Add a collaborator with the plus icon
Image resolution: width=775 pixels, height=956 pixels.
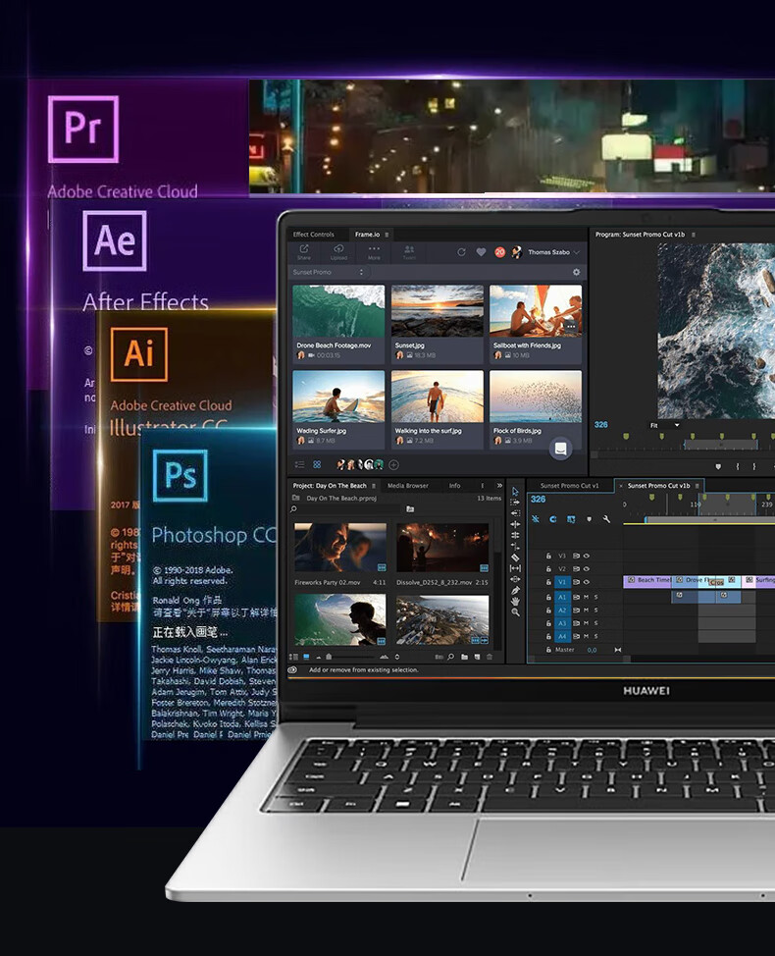(x=394, y=464)
